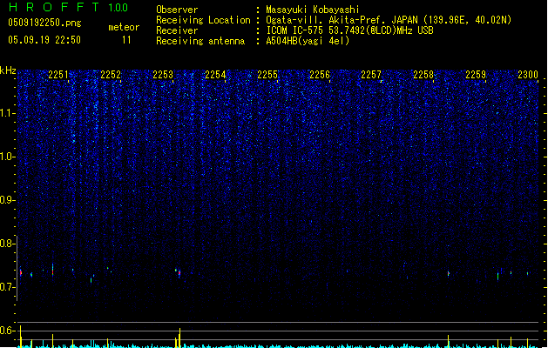Click the kHz axis unit label

pyautogui.click(x=8, y=70)
